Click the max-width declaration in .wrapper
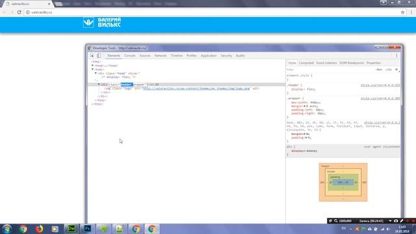The height and width of the screenshot is (234, 416). point(306,103)
